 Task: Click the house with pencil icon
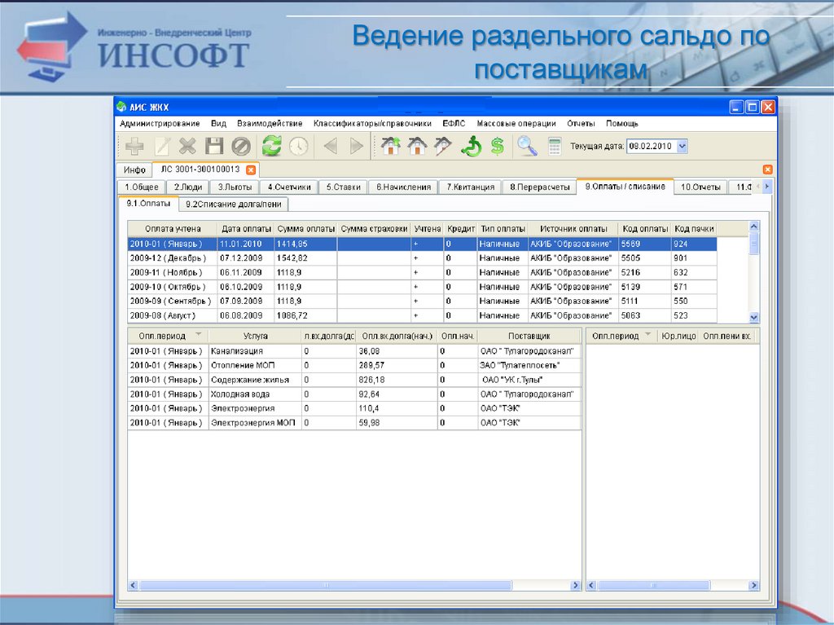click(x=442, y=146)
